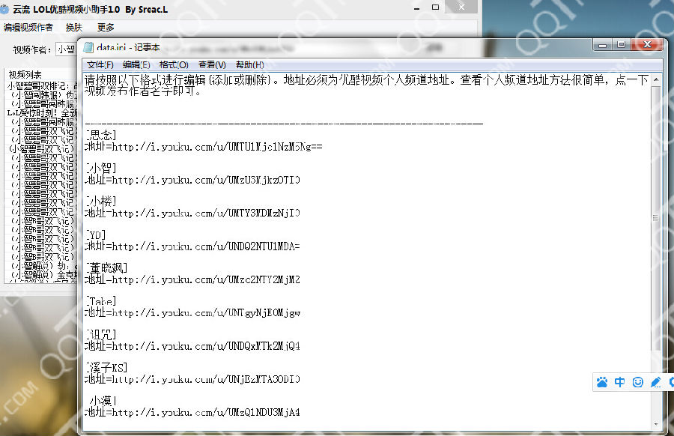Open 换肤 menu in video helper window
Image resolution: width=674 pixels, height=436 pixels.
click(73, 28)
